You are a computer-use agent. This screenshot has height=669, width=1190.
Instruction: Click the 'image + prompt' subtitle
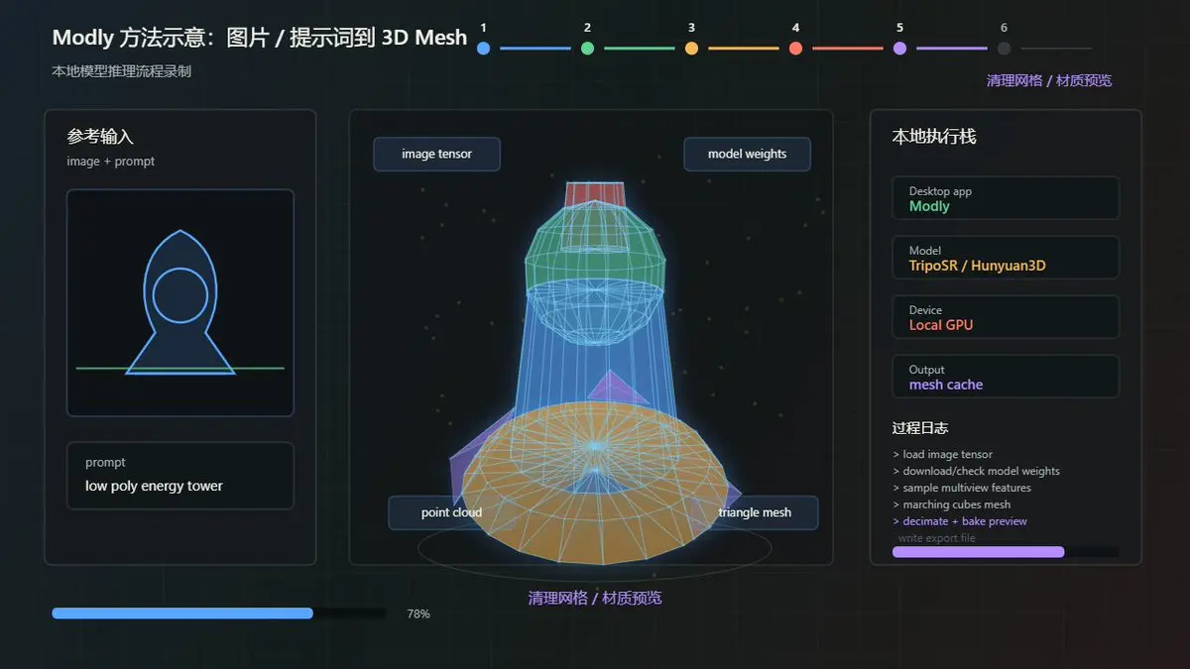tap(111, 162)
